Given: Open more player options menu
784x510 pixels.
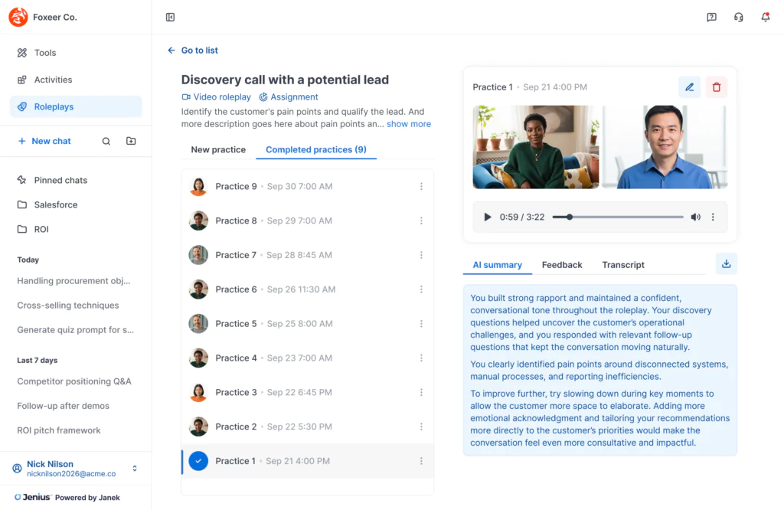Looking at the screenshot, I should [713, 217].
